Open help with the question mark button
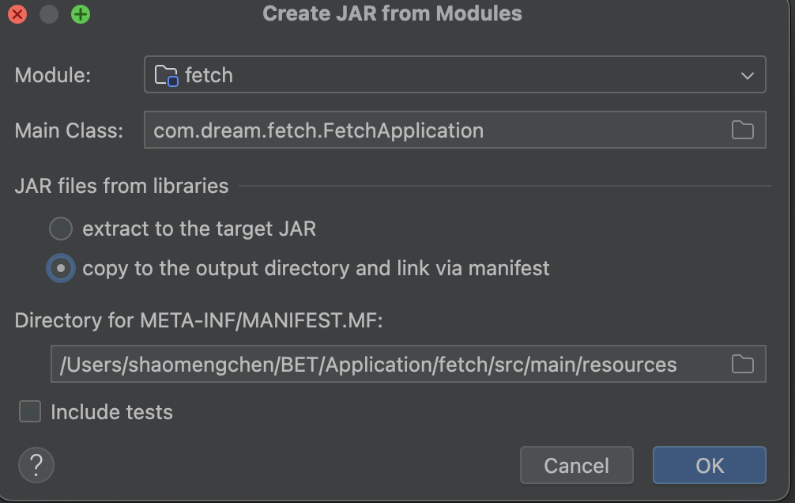The width and height of the screenshot is (795, 503). tap(36, 465)
